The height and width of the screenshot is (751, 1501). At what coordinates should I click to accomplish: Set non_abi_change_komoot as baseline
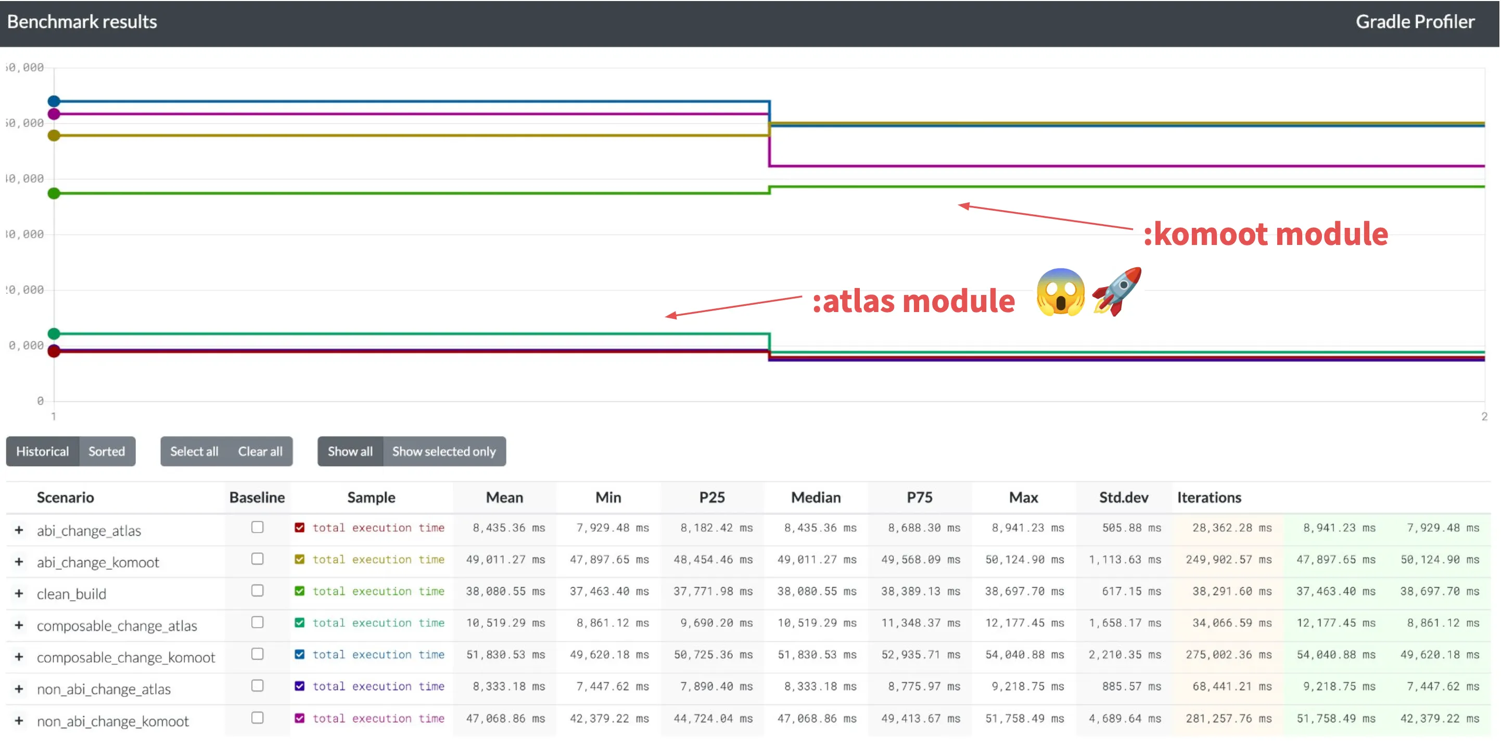click(257, 718)
